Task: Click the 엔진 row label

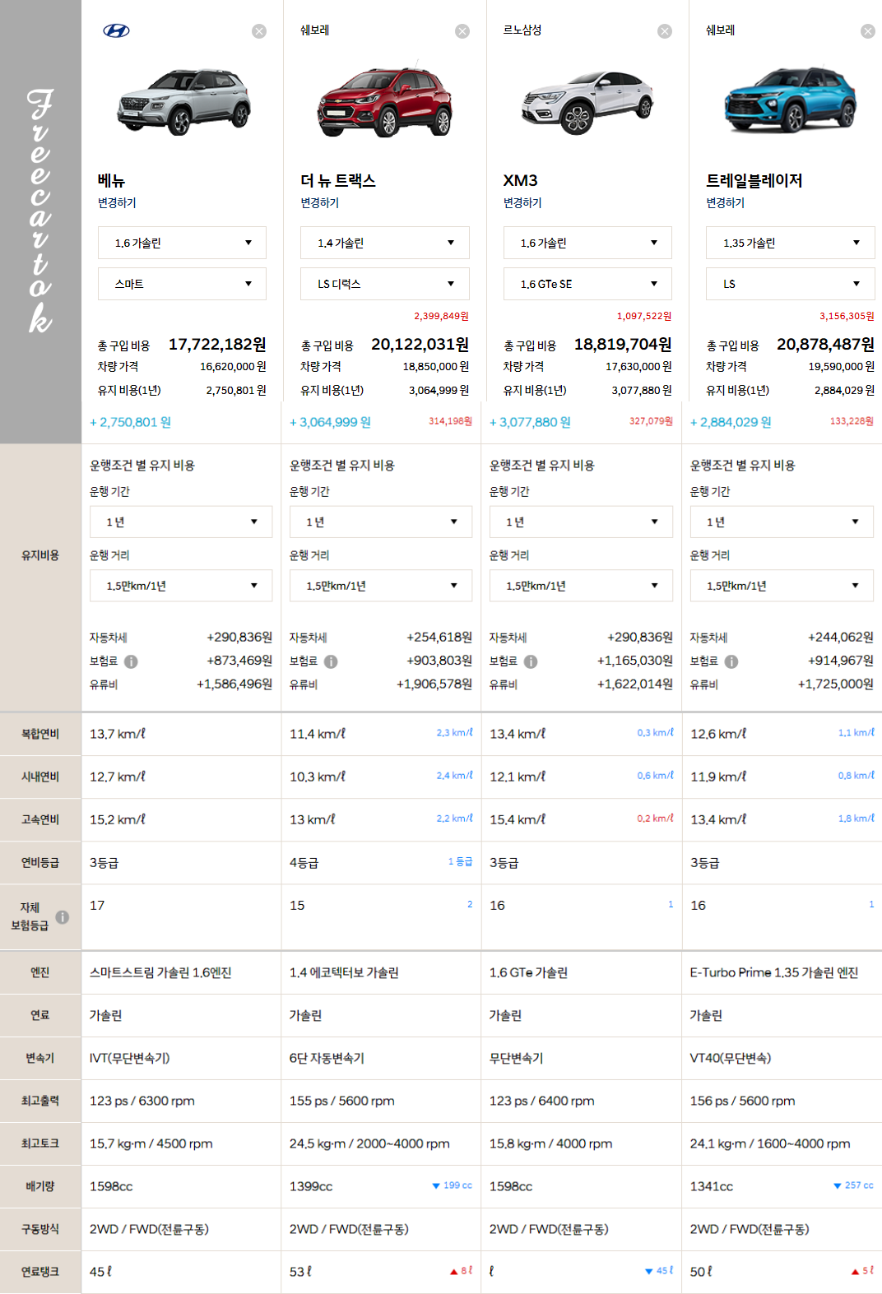Action: (x=40, y=972)
